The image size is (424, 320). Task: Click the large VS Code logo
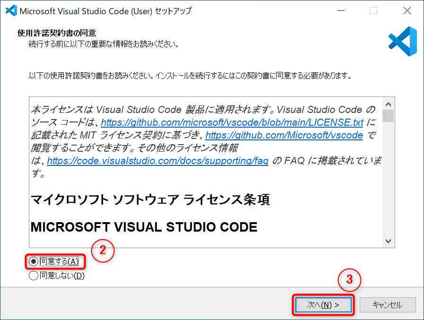click(403, 42)
